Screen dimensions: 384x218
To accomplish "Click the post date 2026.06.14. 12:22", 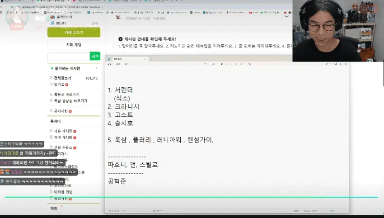I will coord(138,19).
